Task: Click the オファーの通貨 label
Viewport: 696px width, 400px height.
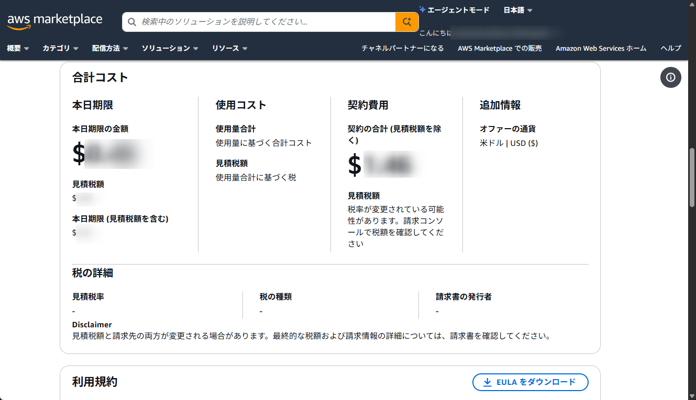Action: click(508, 129)
